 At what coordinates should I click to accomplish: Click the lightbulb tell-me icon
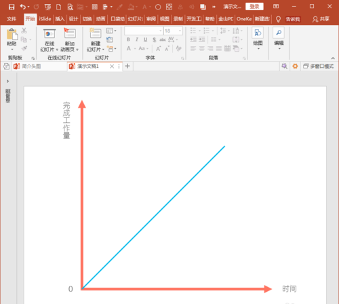[278, 19]
